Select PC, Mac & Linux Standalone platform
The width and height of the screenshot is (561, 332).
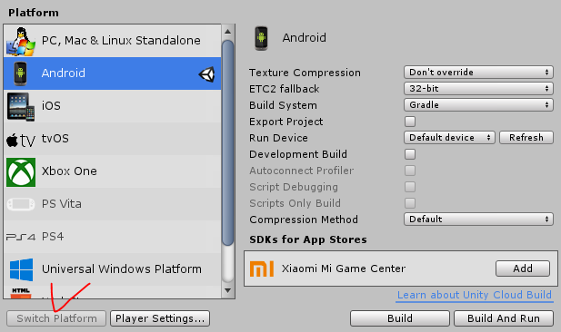tap(113, 41)
